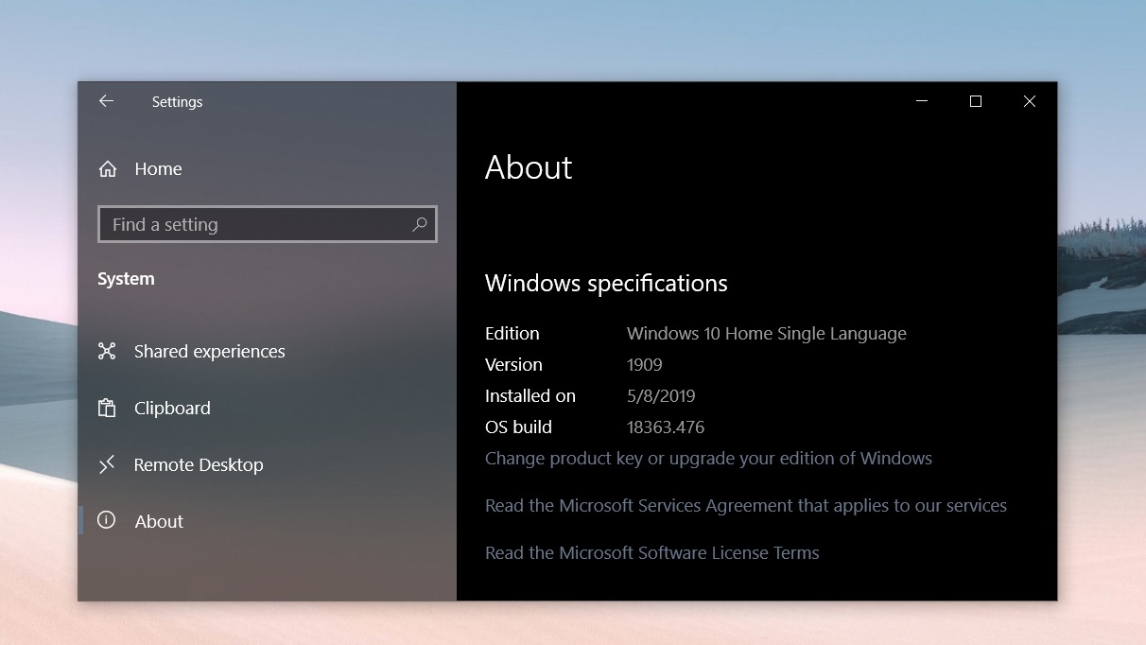Open the Microsoft Services Agreement link

click(746, 505)
